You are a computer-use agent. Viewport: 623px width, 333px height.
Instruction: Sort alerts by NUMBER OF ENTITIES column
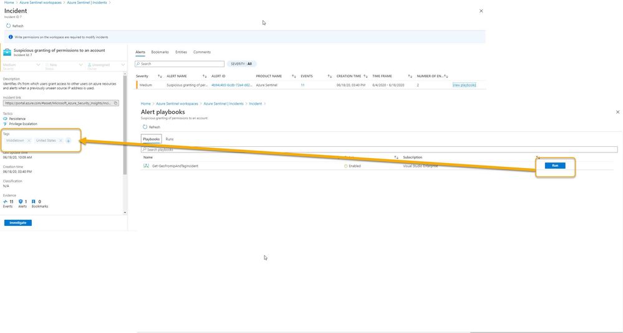pyautogui.click(x=446, y=76)
